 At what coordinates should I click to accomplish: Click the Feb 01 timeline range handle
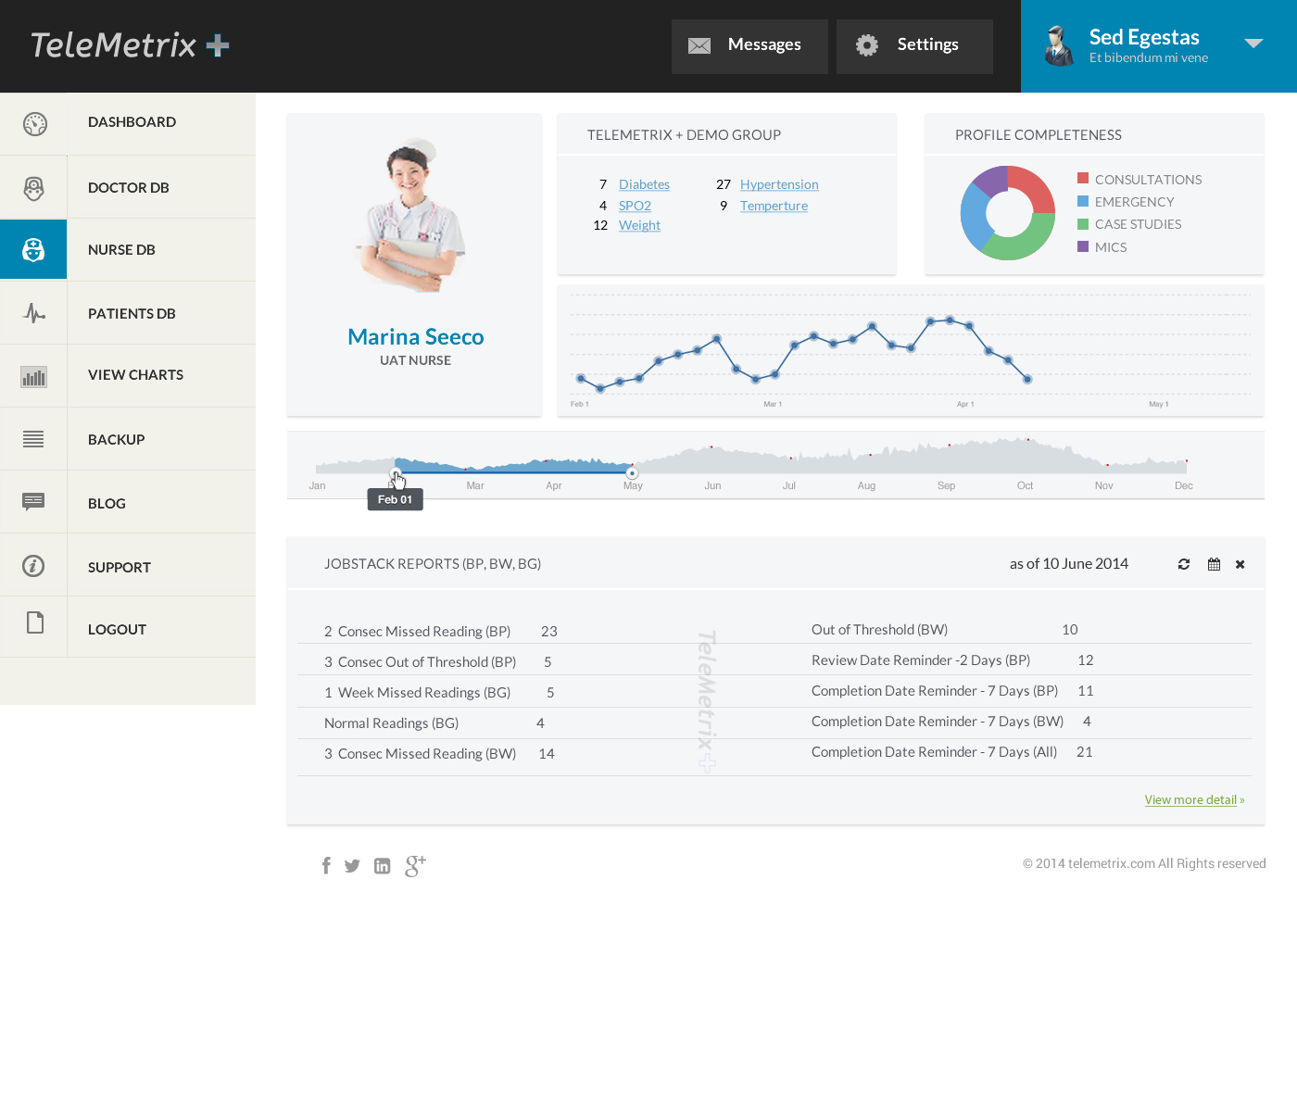[396, 474]
